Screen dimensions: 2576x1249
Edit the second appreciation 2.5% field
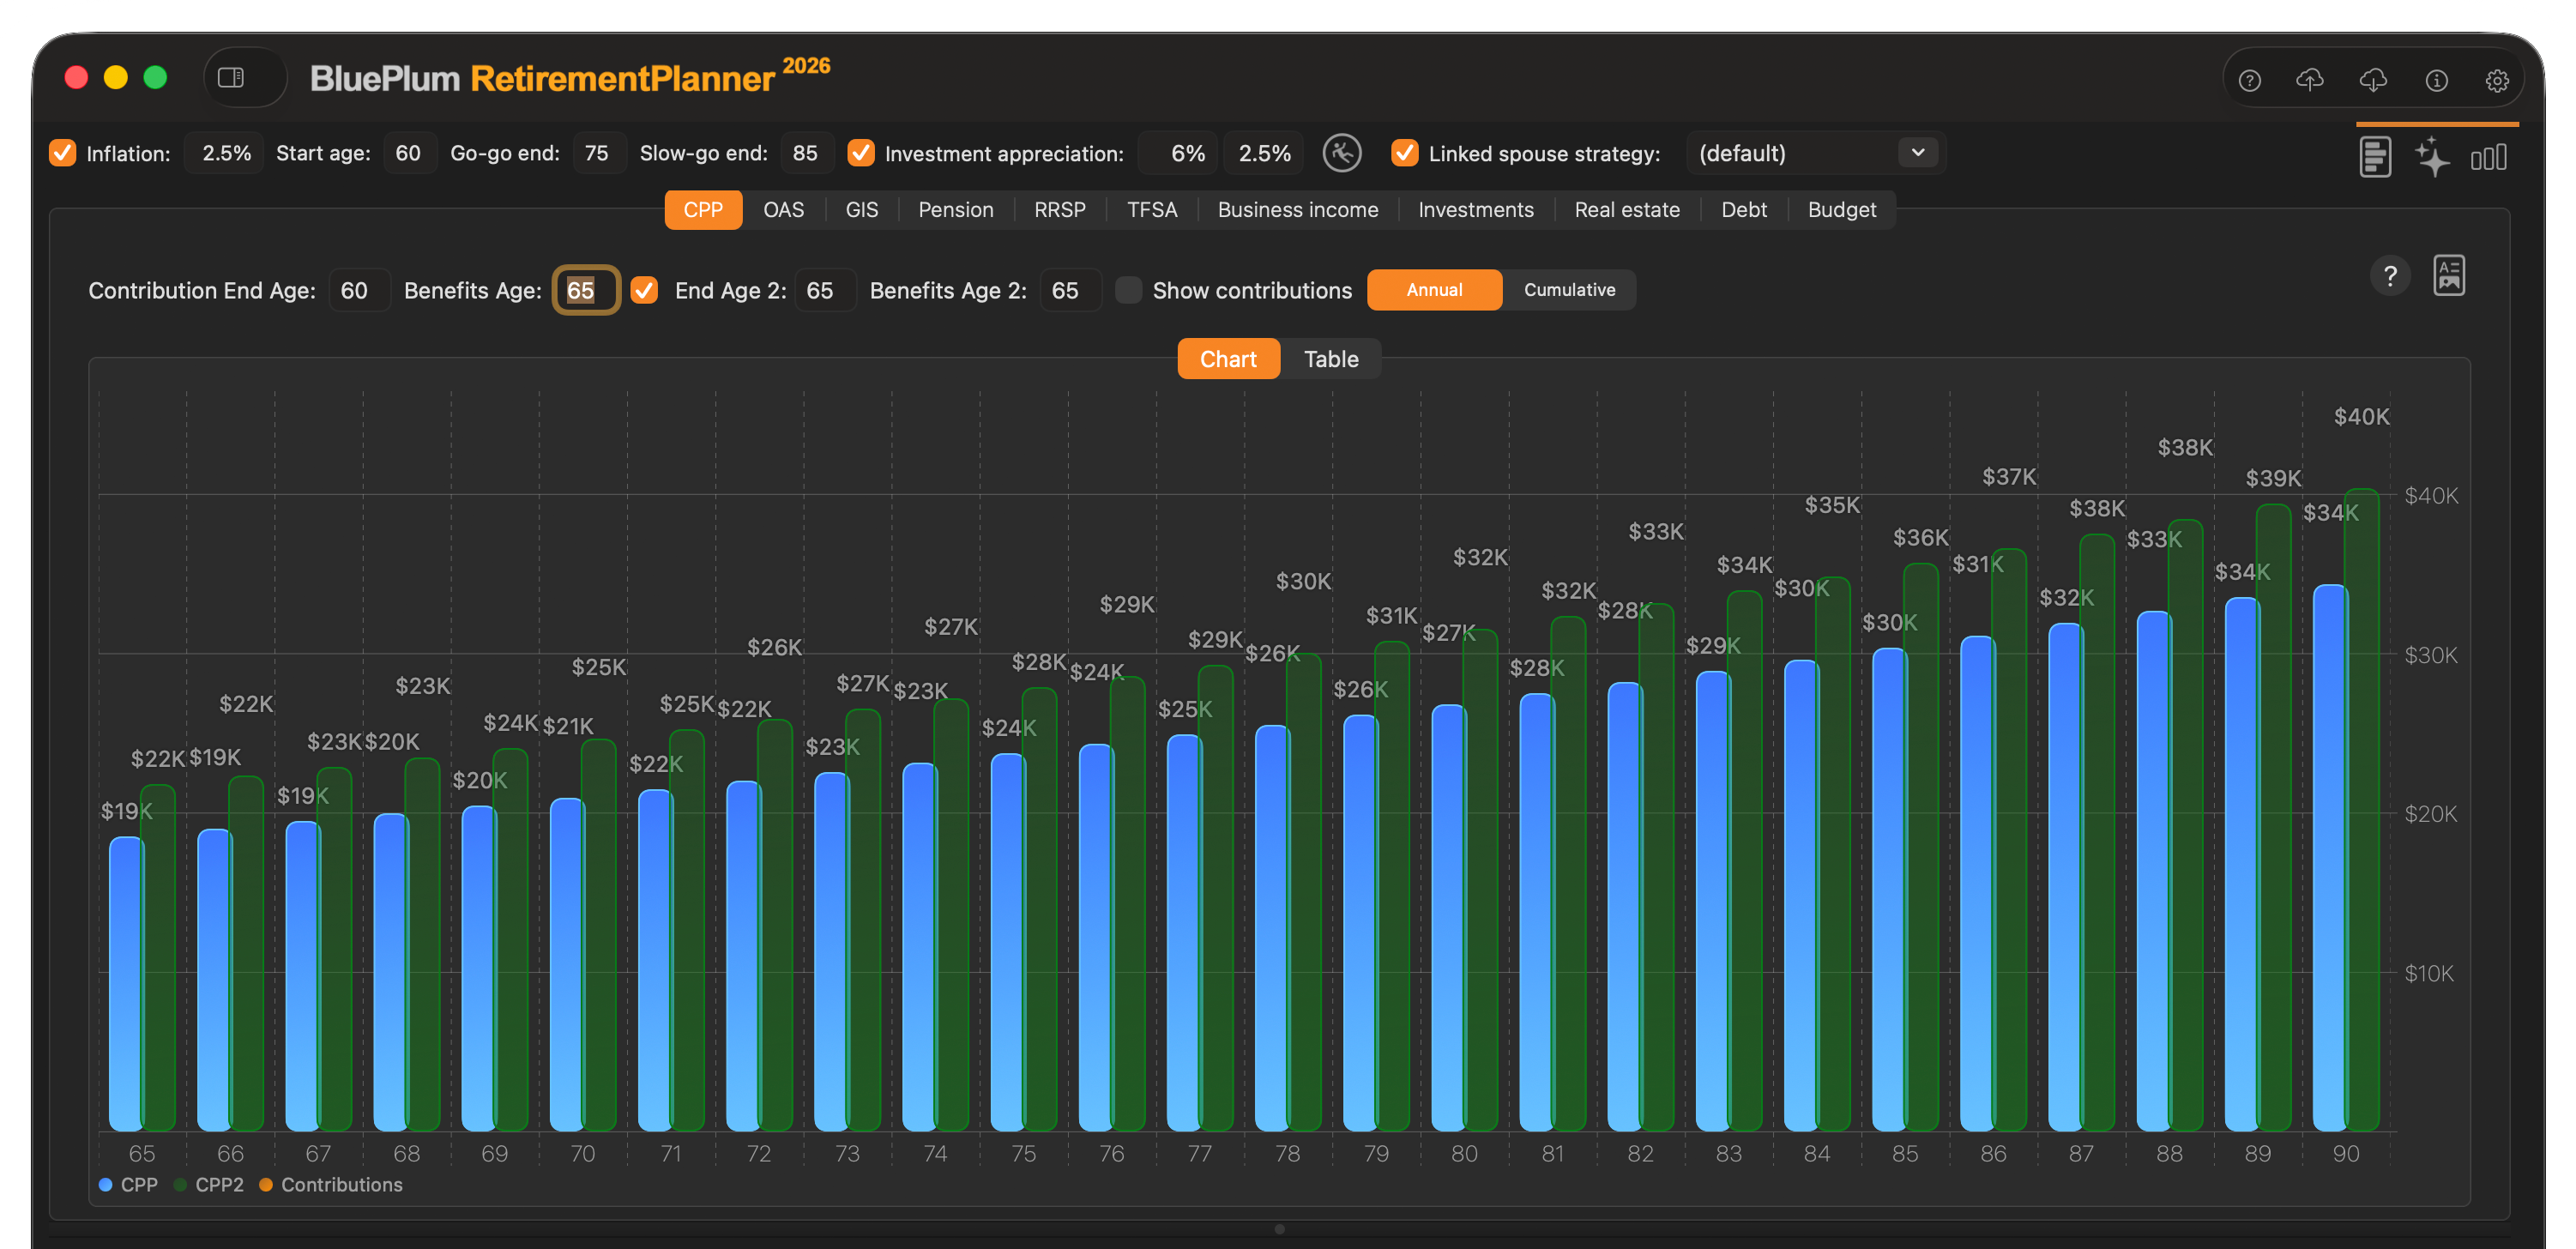click(1264, 153)
